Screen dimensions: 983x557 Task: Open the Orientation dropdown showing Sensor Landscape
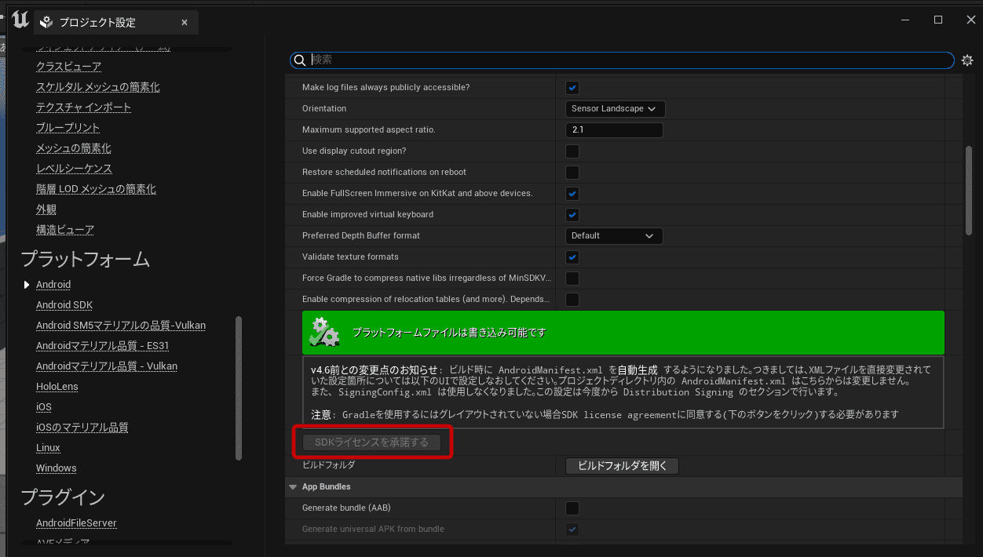pos(615,108)
